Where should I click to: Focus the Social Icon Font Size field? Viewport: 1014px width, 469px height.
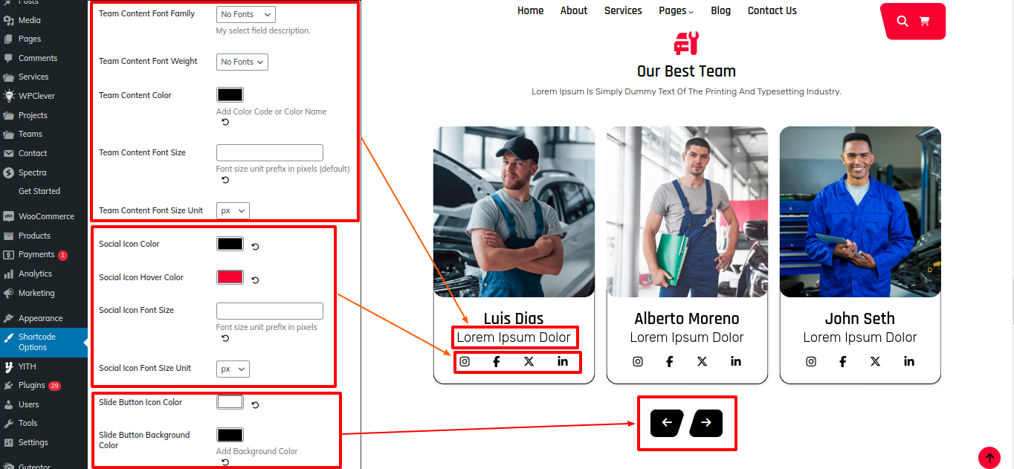(270, 311)
